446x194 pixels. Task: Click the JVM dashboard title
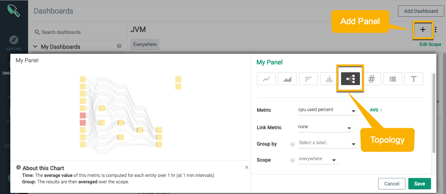138,30
